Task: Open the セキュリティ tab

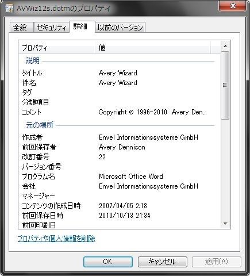Action: coord(52,28)
